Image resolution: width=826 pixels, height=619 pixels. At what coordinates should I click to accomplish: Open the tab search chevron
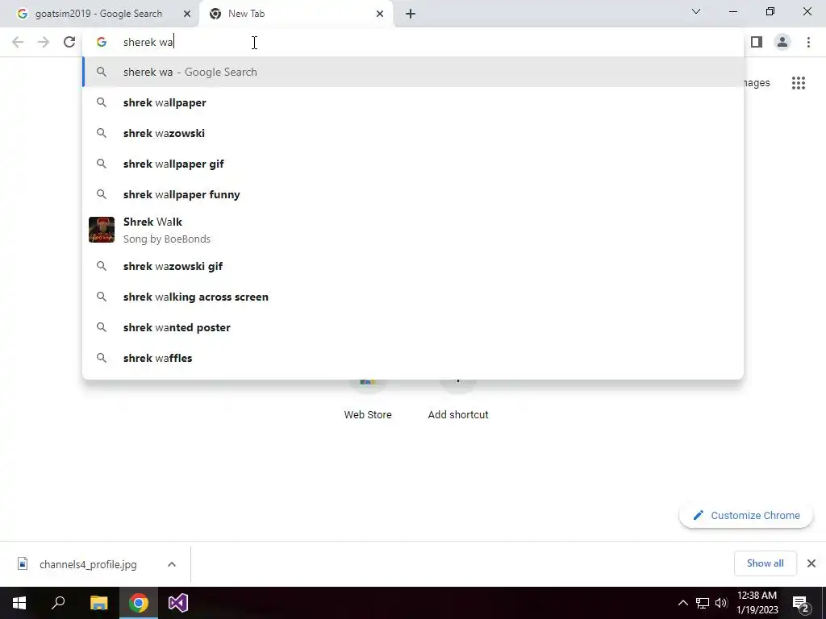696,11
